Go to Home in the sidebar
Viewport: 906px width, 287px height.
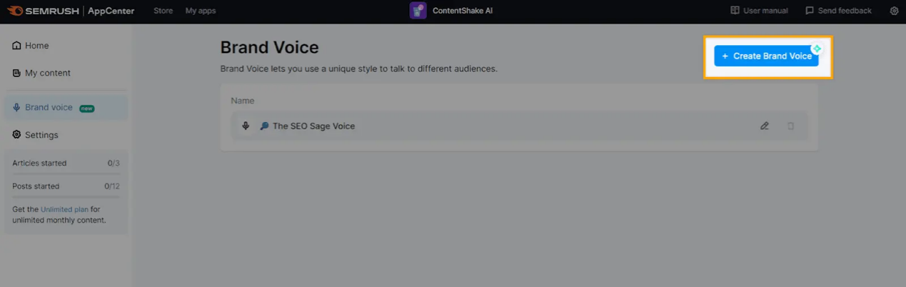coord(36,46)
